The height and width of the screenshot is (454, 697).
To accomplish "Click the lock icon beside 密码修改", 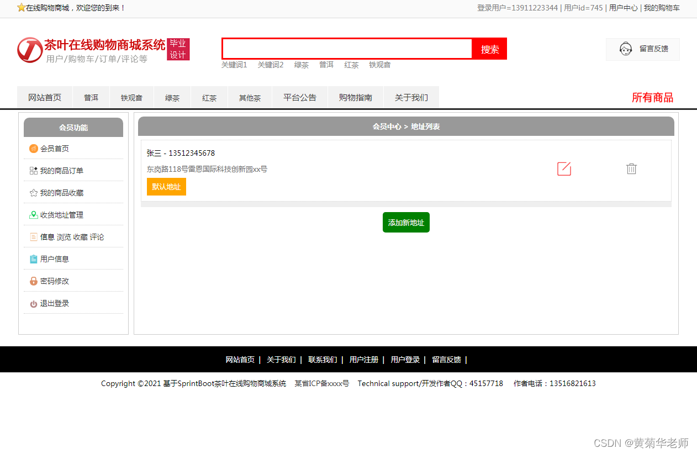I will tap(34, 281).
